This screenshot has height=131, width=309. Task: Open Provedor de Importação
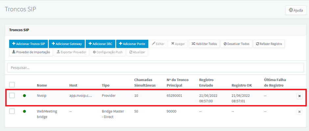31,52
